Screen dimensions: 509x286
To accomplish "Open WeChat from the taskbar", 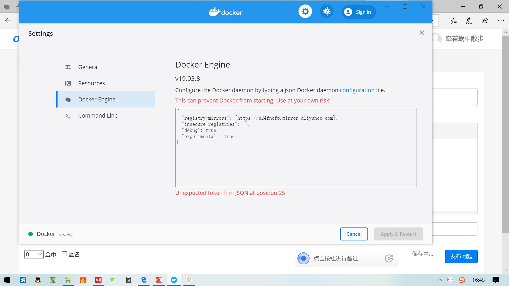I will (x=113, y=280).
